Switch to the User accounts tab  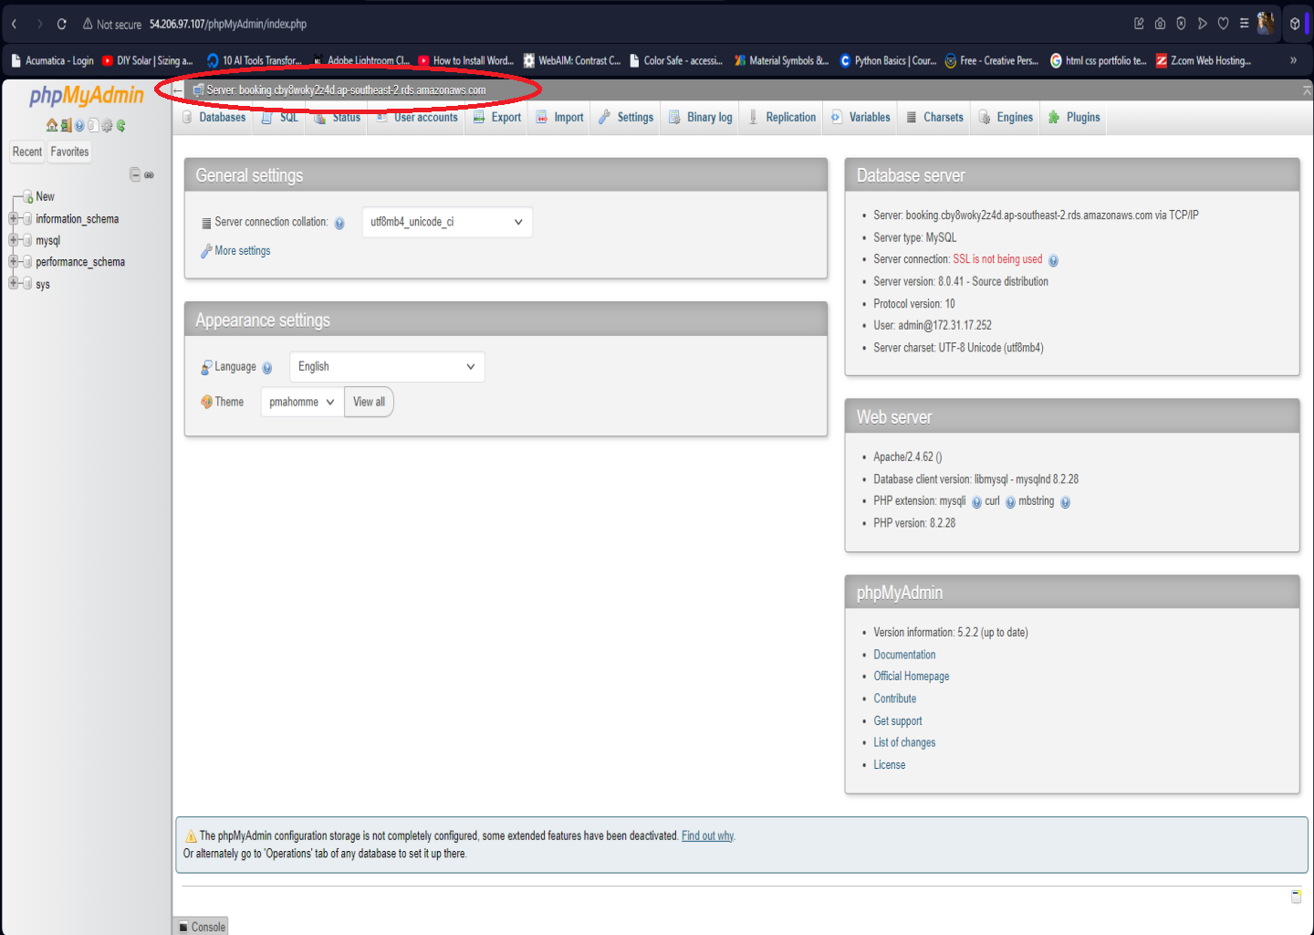(x=417, y=118)
